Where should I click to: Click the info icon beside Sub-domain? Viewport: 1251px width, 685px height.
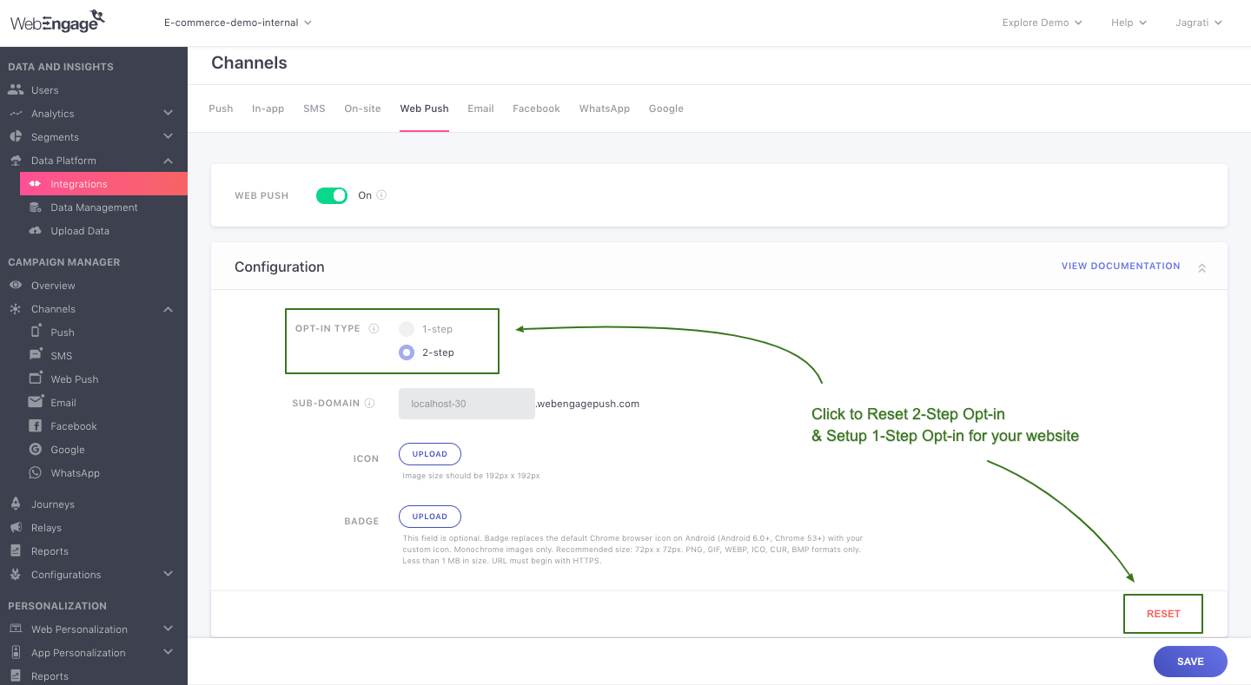[369, 403]
